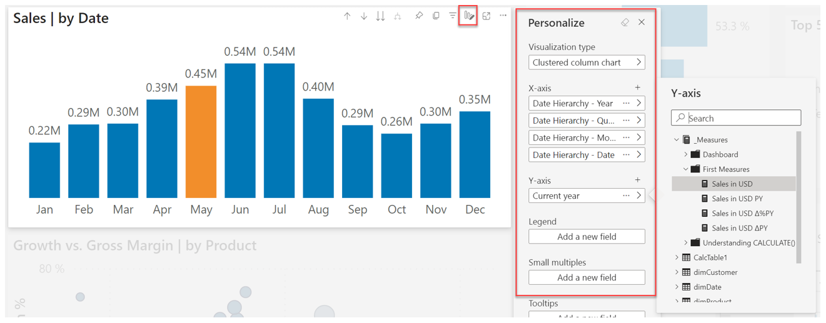
Task: Expand the dimCustomer table
Action: tap(677, 272)
